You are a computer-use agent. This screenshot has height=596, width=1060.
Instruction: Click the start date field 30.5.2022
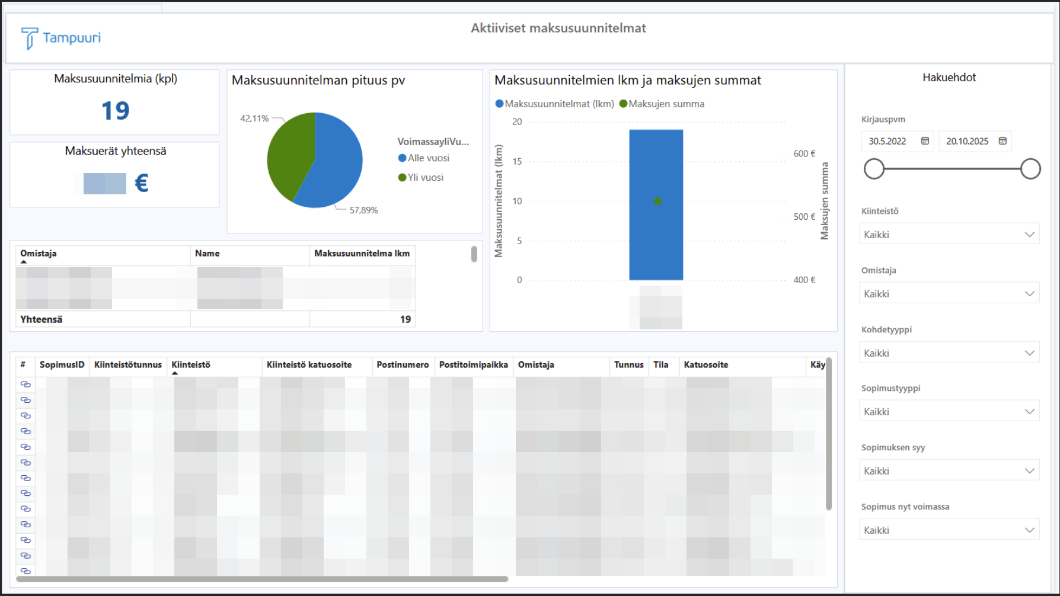[x=887, y=142]
